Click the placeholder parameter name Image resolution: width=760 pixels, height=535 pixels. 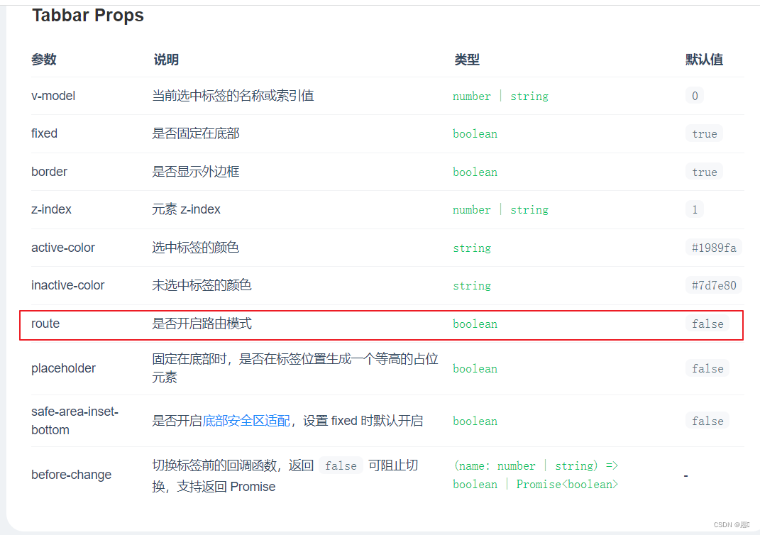click(64, 368)
